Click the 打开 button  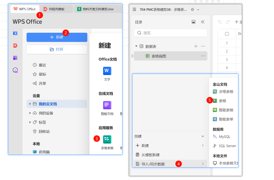click(x=57, y=50)
